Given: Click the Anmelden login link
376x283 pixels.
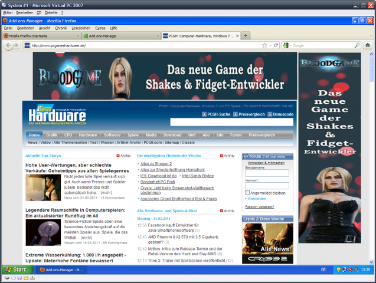Looking at the screenshot, I should [x=257, y=199].
